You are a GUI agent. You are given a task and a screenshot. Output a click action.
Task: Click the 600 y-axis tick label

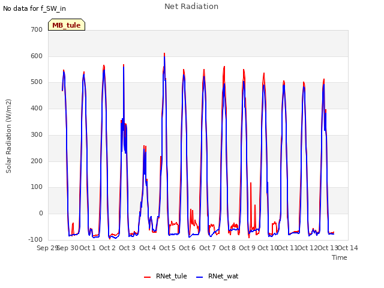point(37,56)
